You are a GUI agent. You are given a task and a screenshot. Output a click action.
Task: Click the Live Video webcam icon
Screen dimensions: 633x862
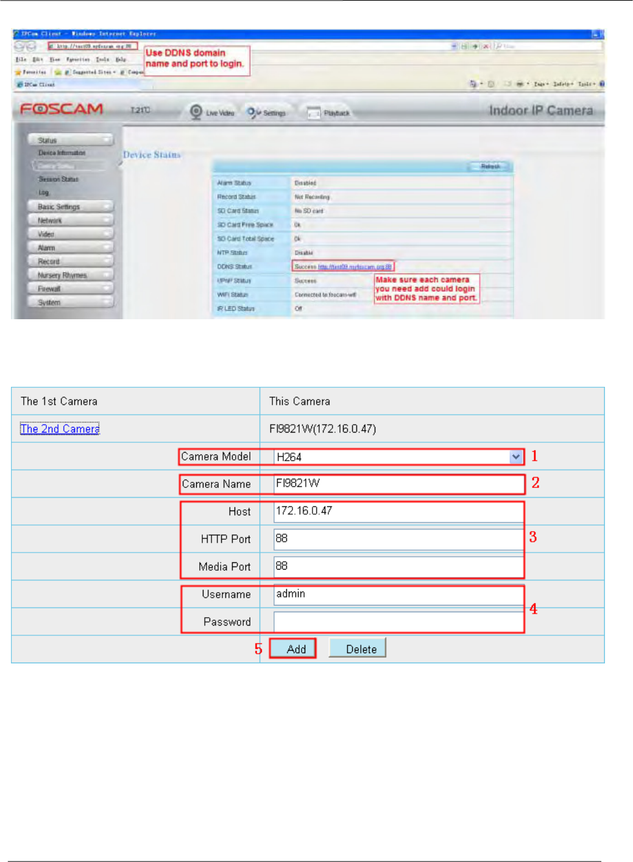pyautogui.click(x=196, y=112)
